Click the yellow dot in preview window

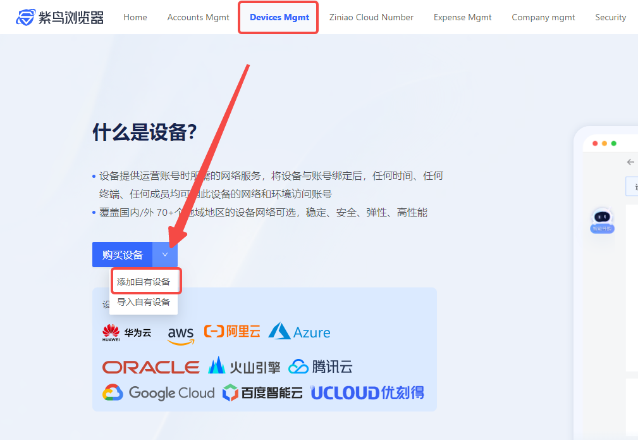[604, 144]
